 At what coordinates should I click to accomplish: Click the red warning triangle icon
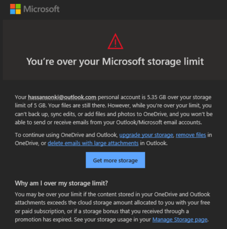[115, 41]
